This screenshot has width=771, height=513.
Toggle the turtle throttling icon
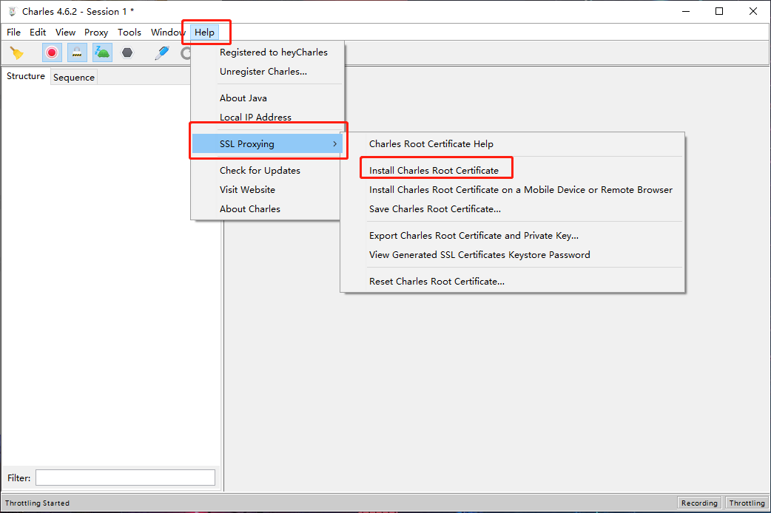pos(102,52)
